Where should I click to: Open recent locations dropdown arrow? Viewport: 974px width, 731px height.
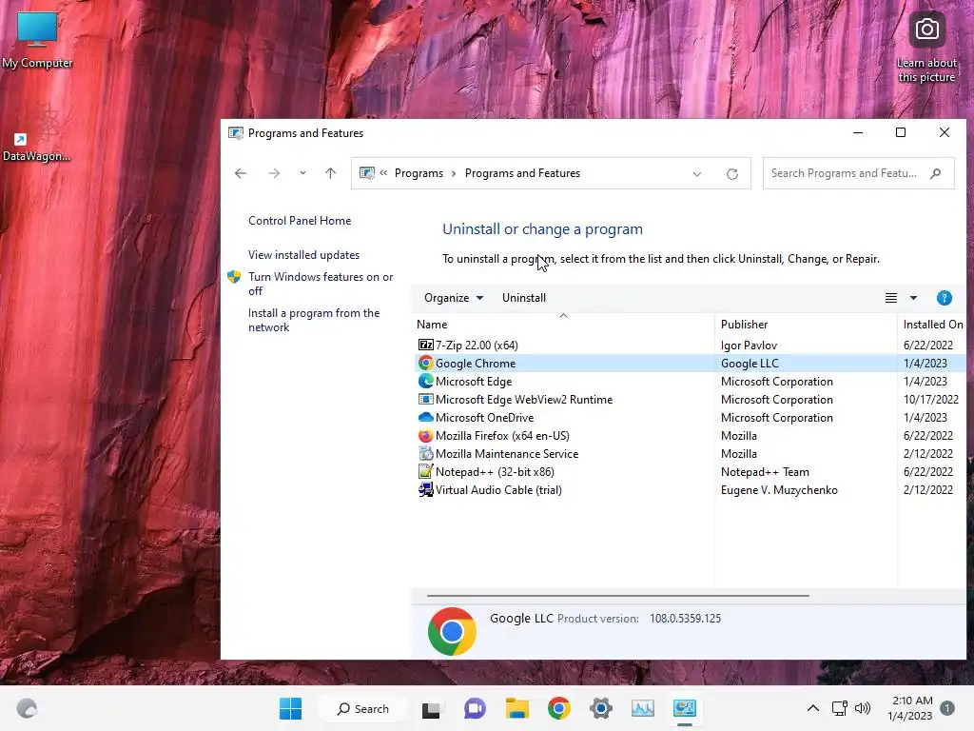pos(302,173)
